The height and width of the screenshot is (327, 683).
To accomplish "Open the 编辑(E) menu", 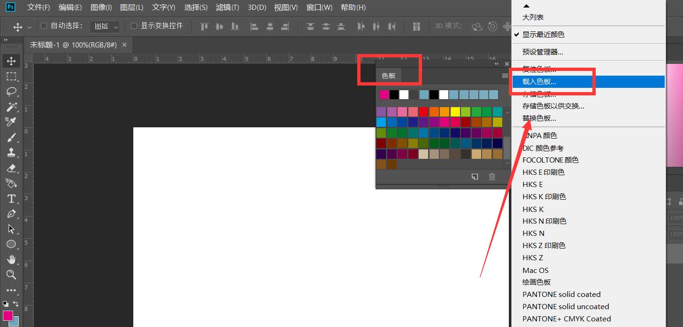I will (x=70, y=8).
